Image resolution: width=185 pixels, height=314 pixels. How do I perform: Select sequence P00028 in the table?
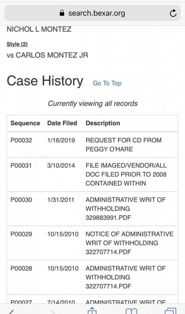pyautogui.click(x=21, y=268)
